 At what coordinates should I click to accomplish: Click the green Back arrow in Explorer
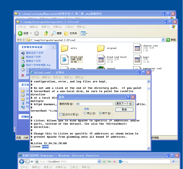(x=20, y=33)
